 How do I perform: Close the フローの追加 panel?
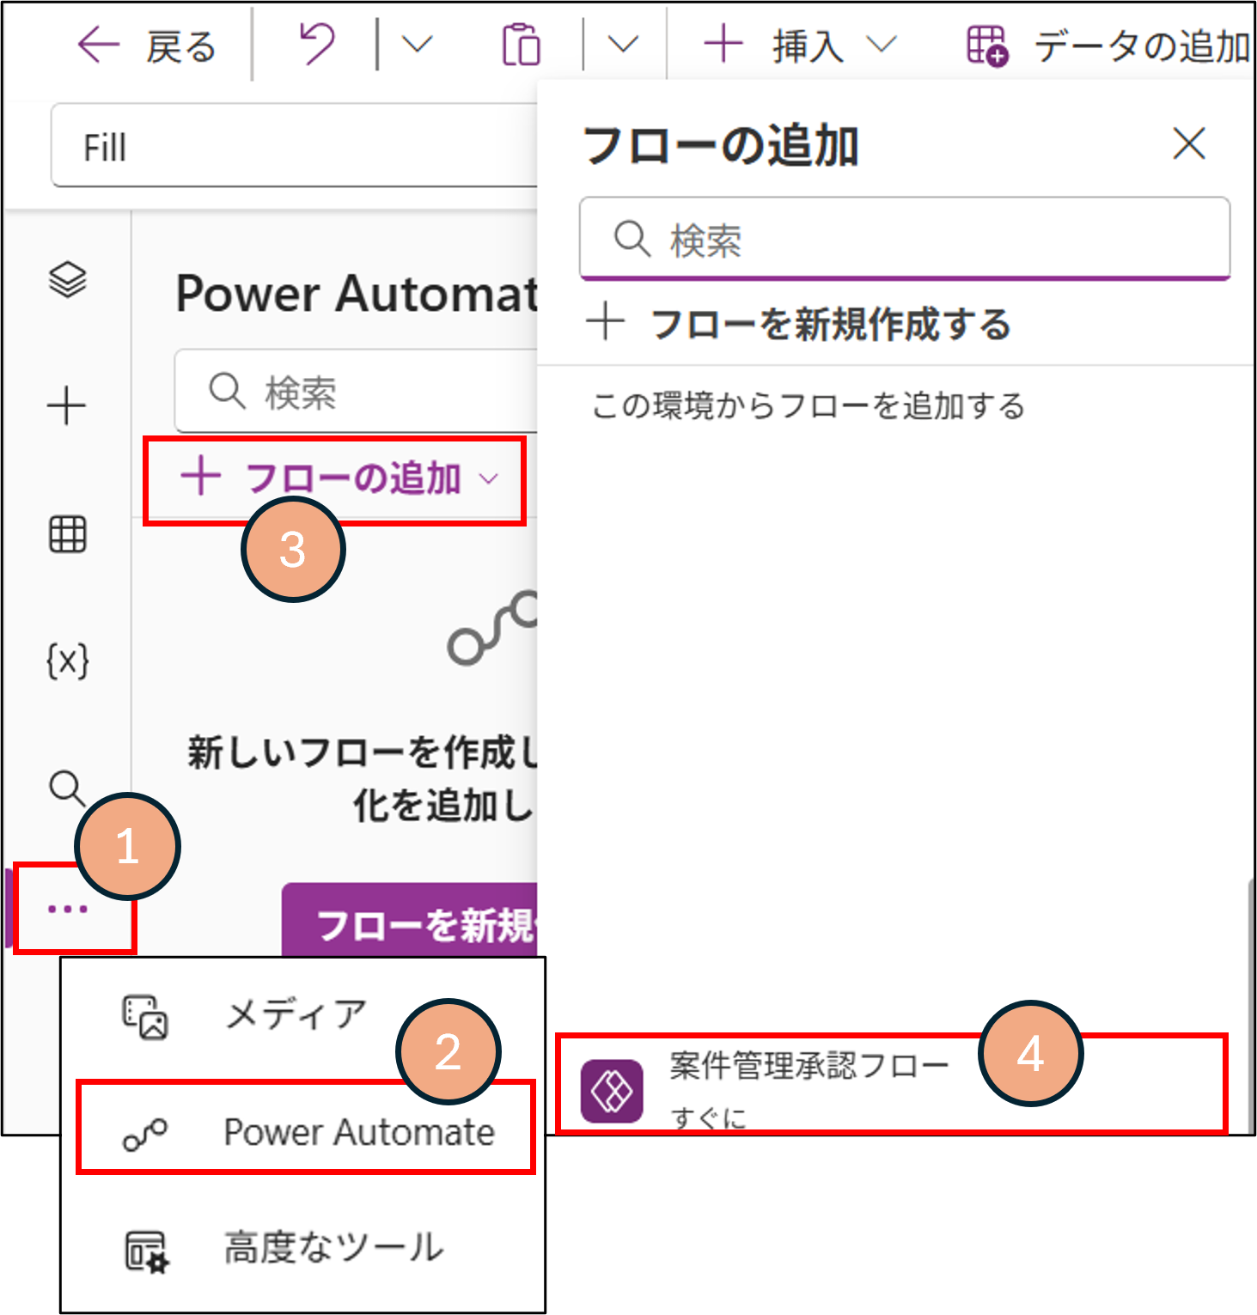(1189, 143)
